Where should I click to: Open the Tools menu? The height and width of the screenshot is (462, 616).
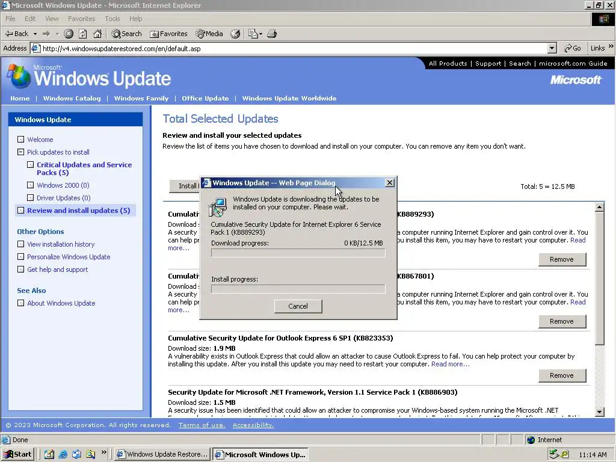112,19
